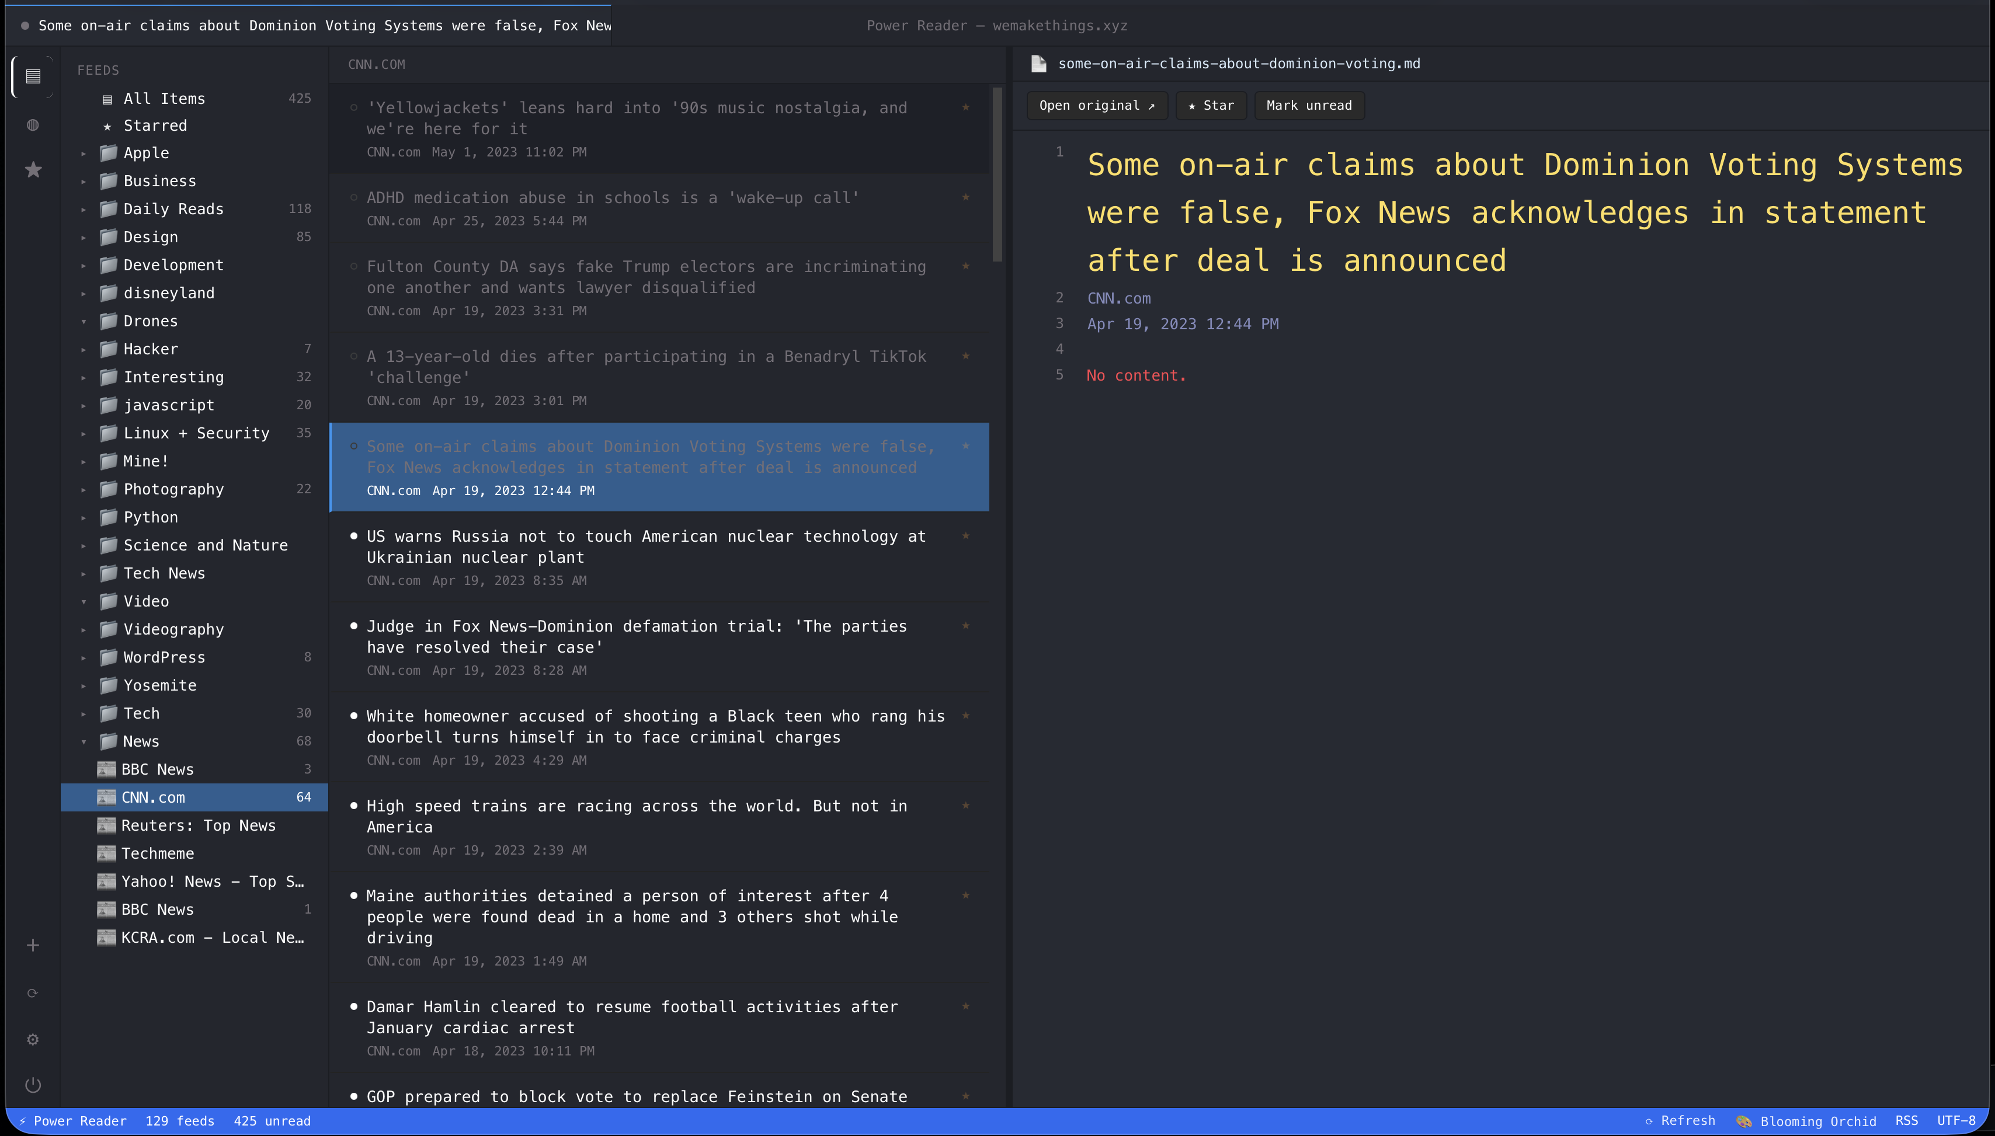Click the Reuters: Top News feed icon
Screen dimensions: 1995x1136
(x=106, y=825)
